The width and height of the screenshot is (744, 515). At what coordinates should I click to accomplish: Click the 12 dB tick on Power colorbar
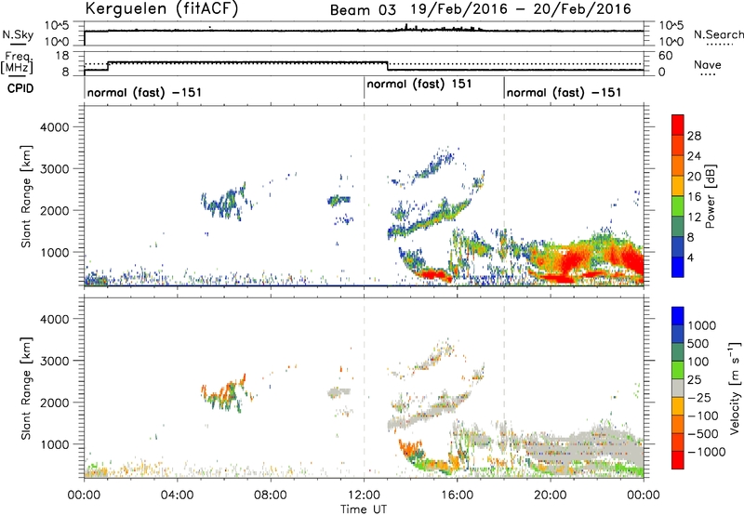tap(694, 218)
